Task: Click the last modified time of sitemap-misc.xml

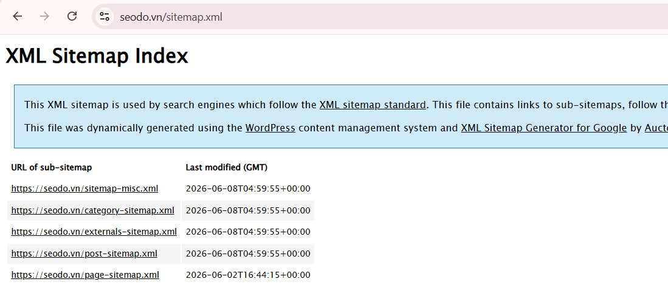Action: pos(248,188)
